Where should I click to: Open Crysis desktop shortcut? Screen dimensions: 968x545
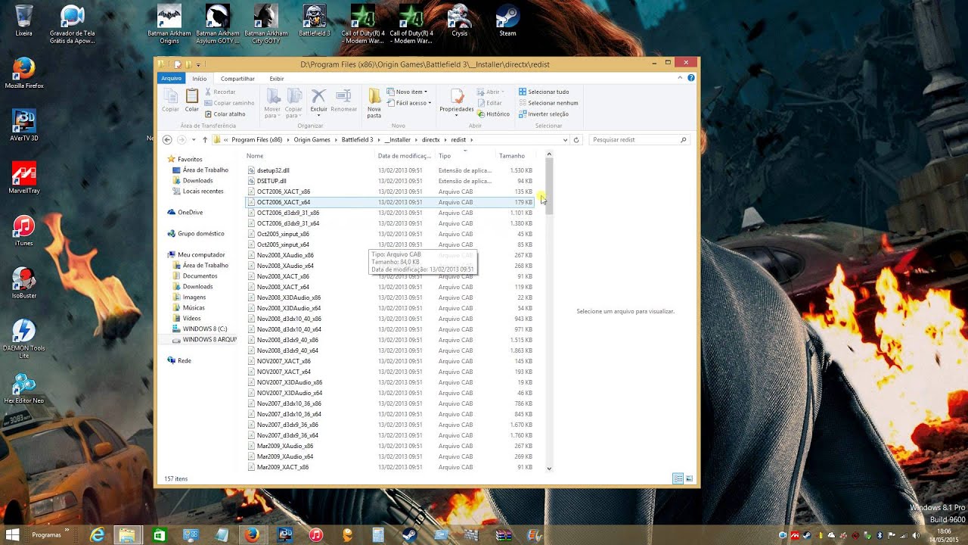click(459, 21)
